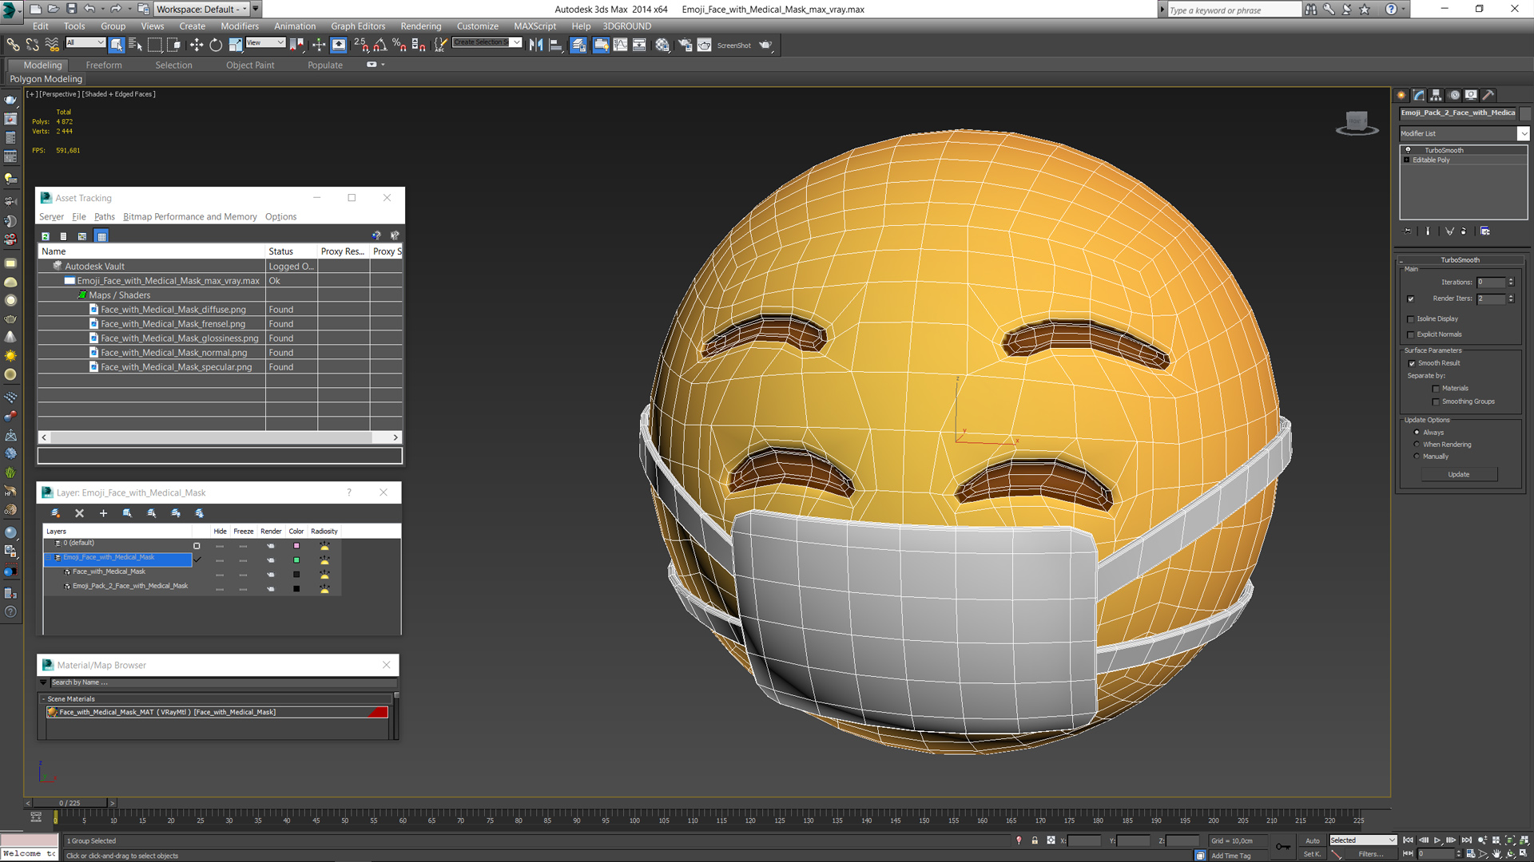Select the Move transform tool
The image size is (1534, 862).
[x=197, y=45]
